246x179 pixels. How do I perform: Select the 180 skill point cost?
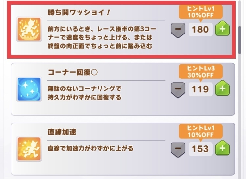pyautogui.click(x=200, y=30)
